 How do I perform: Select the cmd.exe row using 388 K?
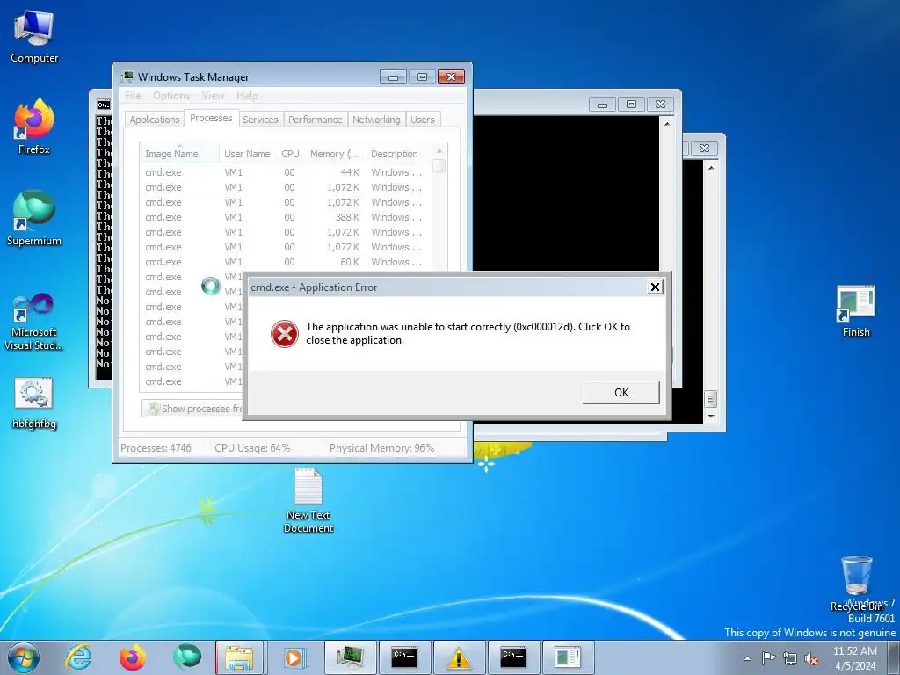[x=286, y=217]
